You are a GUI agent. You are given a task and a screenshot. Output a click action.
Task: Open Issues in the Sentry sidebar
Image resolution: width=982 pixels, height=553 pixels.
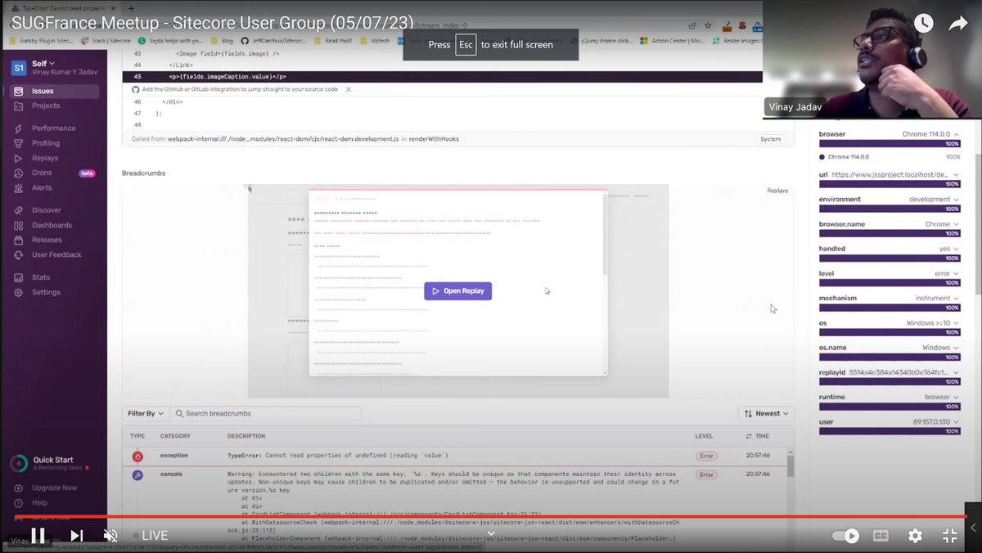pos(54,91)
